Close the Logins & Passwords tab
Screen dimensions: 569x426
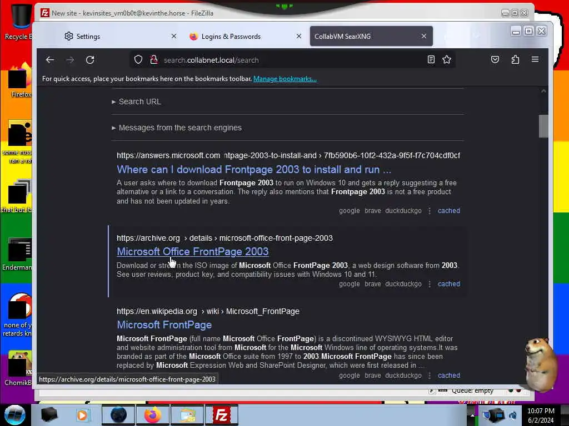298,36
